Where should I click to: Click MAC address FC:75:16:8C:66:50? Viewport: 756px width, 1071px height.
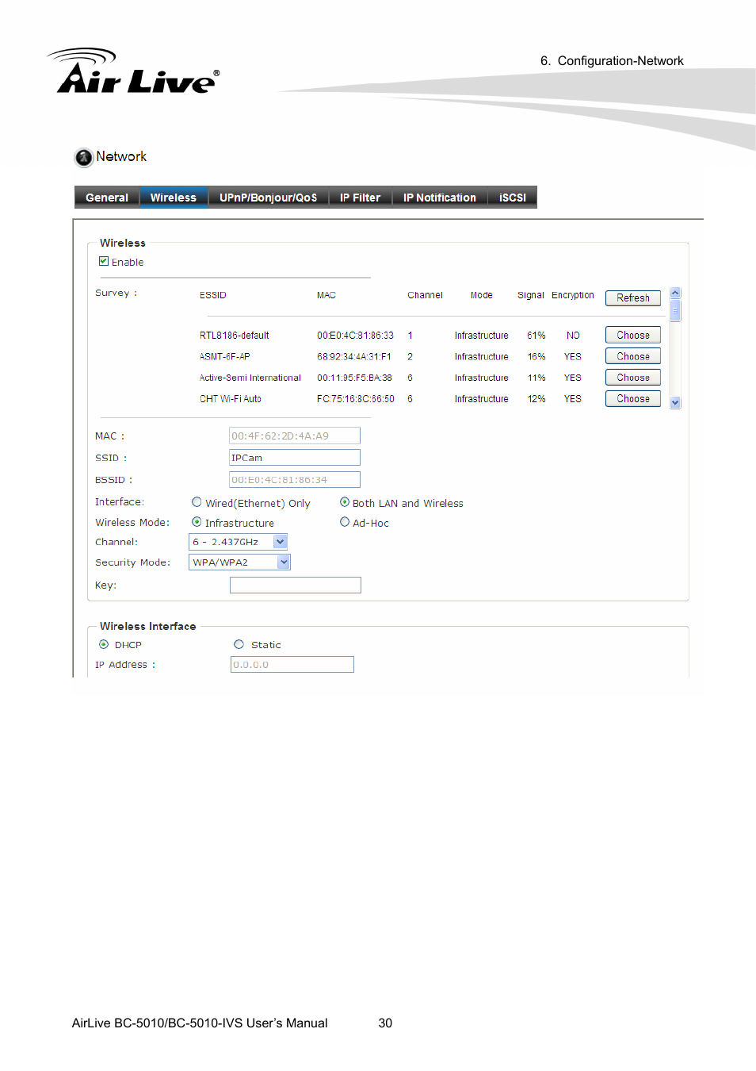pos(356,399)
